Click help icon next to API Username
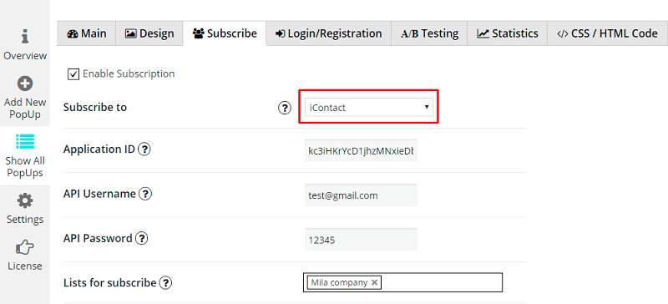The image size is (668, 304). [145, 194]
